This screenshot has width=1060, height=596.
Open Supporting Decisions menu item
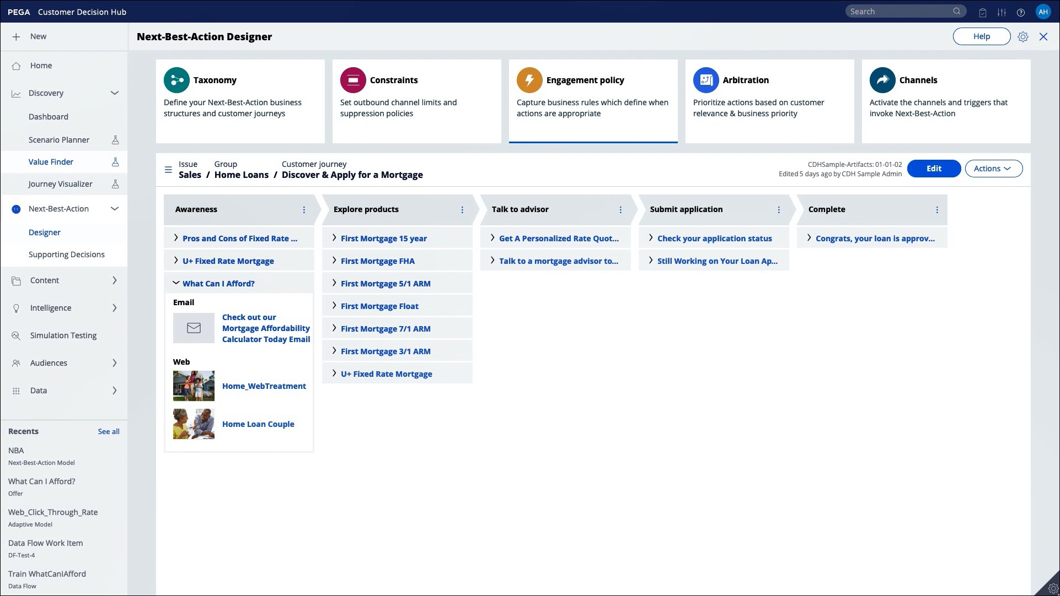click(66, 254)
